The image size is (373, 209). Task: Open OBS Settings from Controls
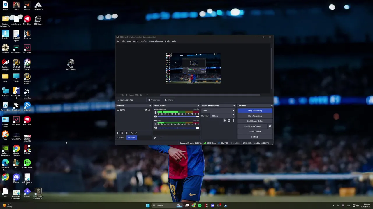(x=255, y=137)
